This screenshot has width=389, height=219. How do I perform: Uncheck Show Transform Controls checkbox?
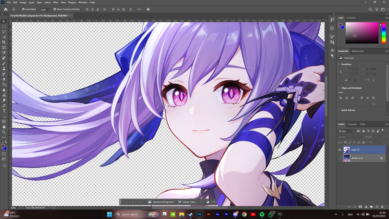click(x=54, y=9)
